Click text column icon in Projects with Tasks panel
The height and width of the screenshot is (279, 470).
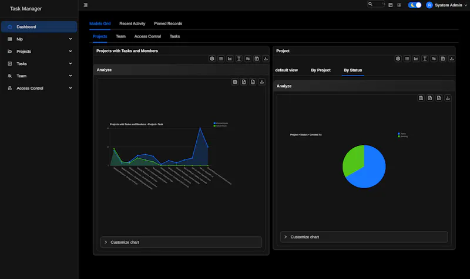[x=239, y=59]
